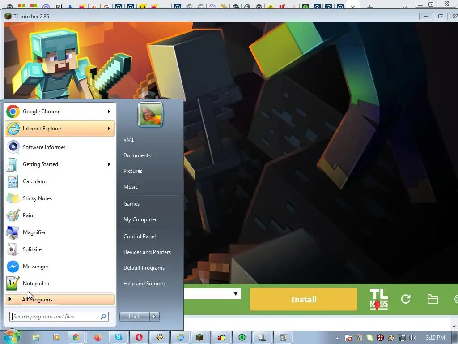The width and height of the screenshot is (458, 344).
Task: Open Control Panel
Action: tap(140, 236)
